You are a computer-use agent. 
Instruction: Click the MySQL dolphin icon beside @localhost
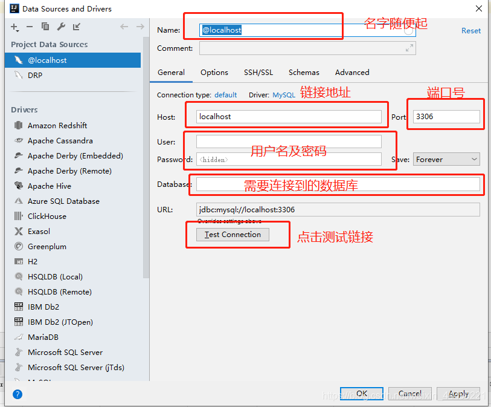(x=19, y=60)
